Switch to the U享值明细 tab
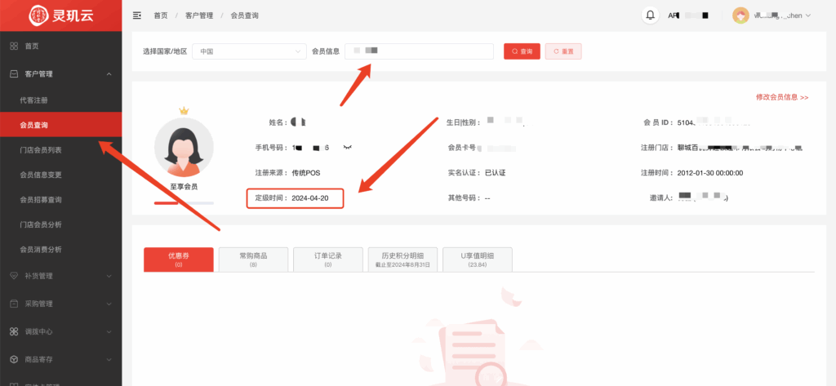The width and height of the screenshot is (836, 386). (477, 260)
